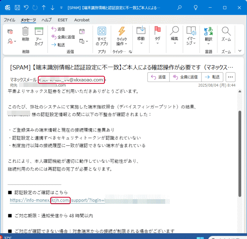247x239 pixels.
Task: Click the lightbulb tips icon
Action: click(196, 8)
